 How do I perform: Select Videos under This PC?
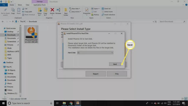point(10,90)
